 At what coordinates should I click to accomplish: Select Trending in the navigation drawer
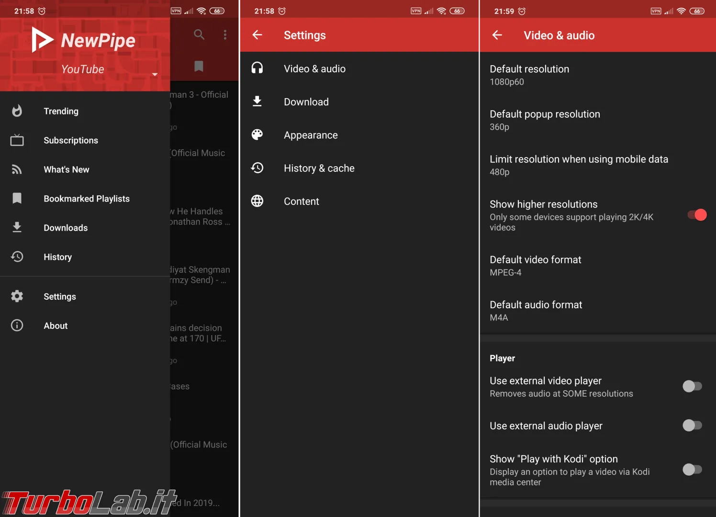point(85,111)
